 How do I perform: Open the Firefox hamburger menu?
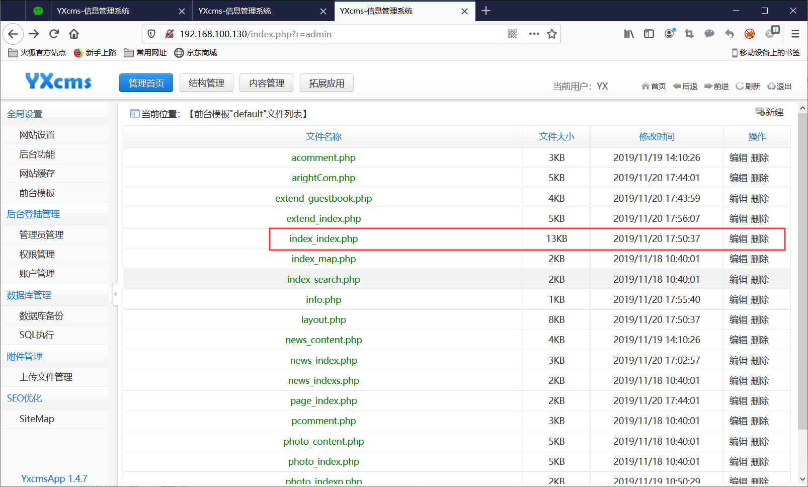(x=795, y=34)
